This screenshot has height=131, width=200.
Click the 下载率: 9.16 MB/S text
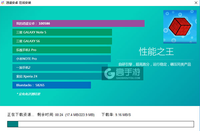116,115
